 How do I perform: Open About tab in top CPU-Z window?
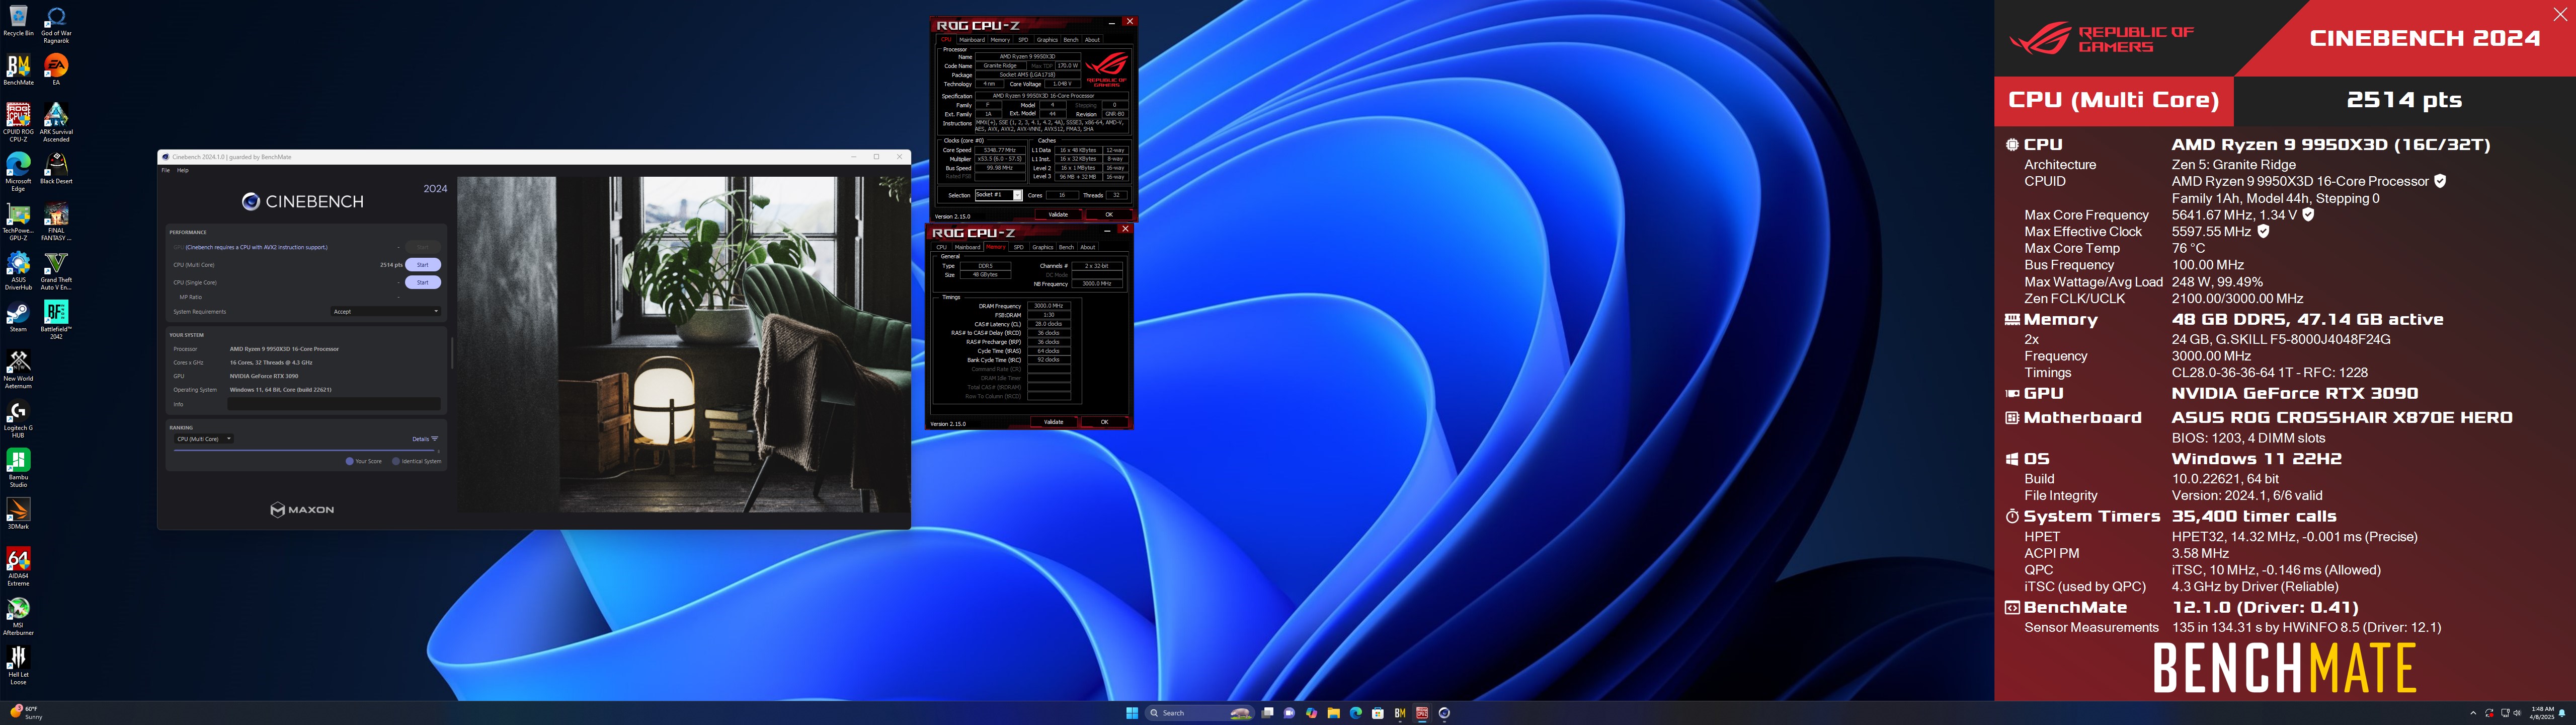(1093, 40)
